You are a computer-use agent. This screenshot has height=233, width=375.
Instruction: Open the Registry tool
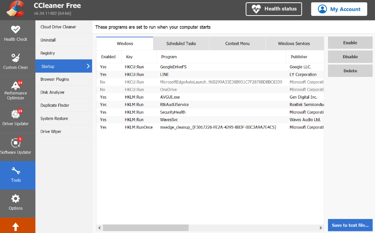pyautogui.click(x=48, y=53)
